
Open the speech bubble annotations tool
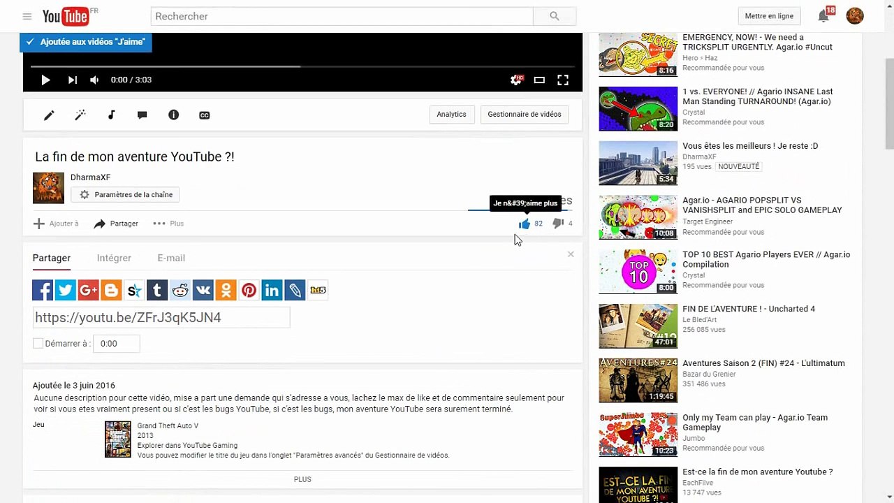pos(142,115)
